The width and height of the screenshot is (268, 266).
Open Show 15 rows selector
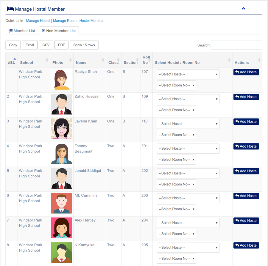point(84,45)
